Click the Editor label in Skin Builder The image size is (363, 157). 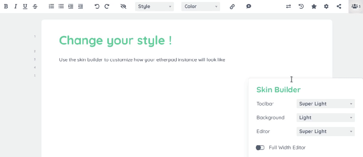click(x=263, y=131)
